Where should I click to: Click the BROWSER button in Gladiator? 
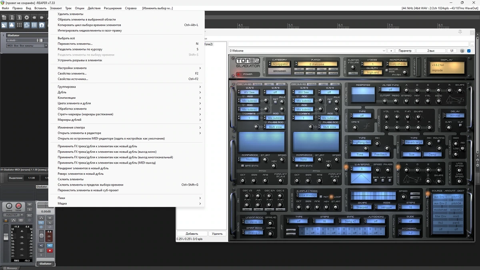click(279, 71)
